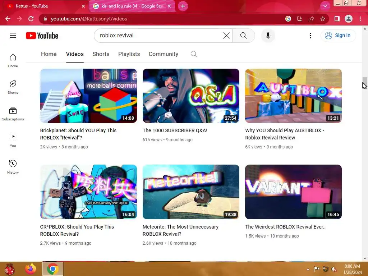Open a new tab with the plus button

point(183,6)
